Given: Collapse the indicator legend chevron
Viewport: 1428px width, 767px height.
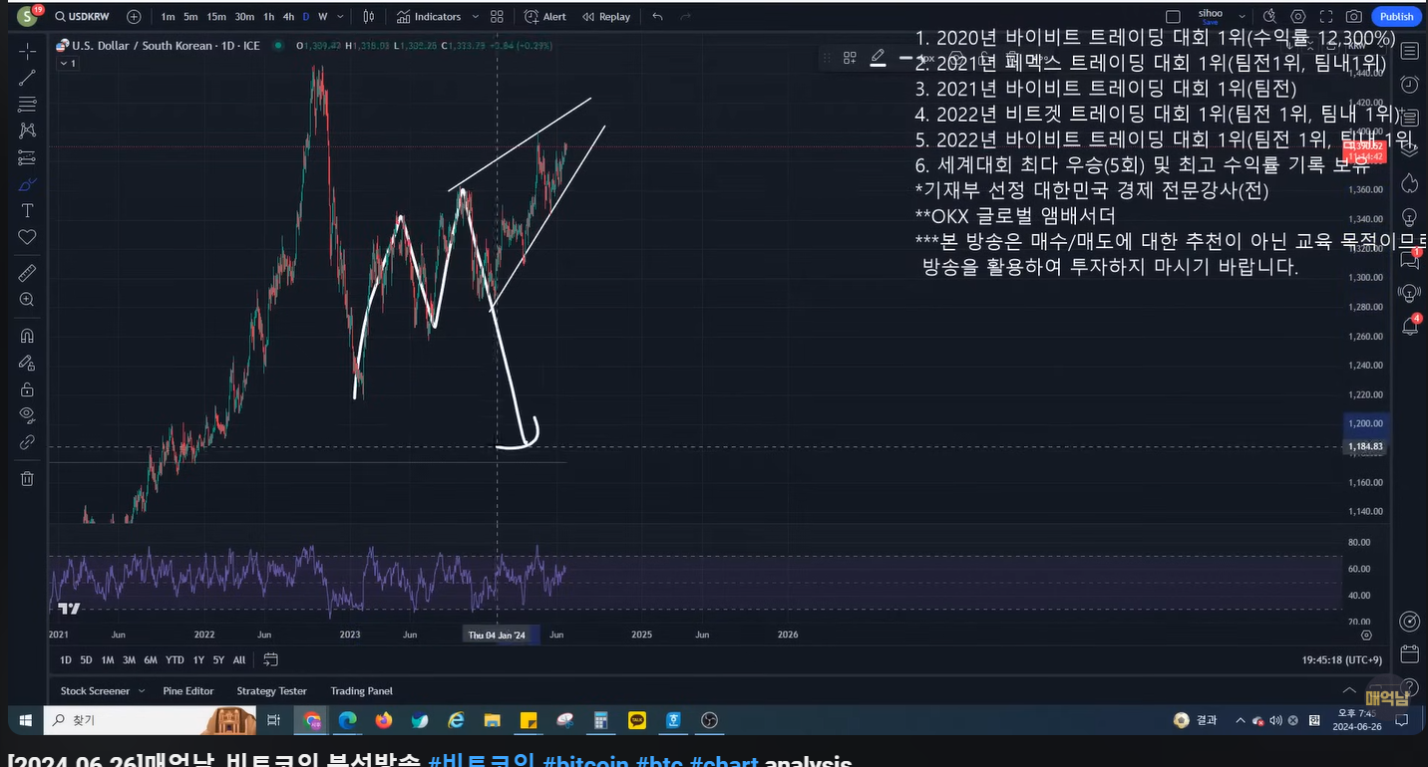Looking at the screenshot, I should pos(68,63).
